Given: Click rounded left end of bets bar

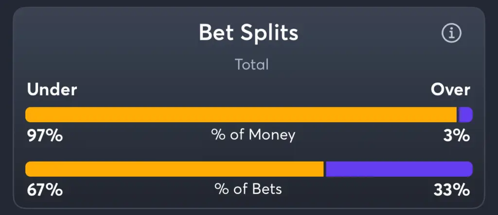Looking at the screenshot, I should (x=29, y=169).
